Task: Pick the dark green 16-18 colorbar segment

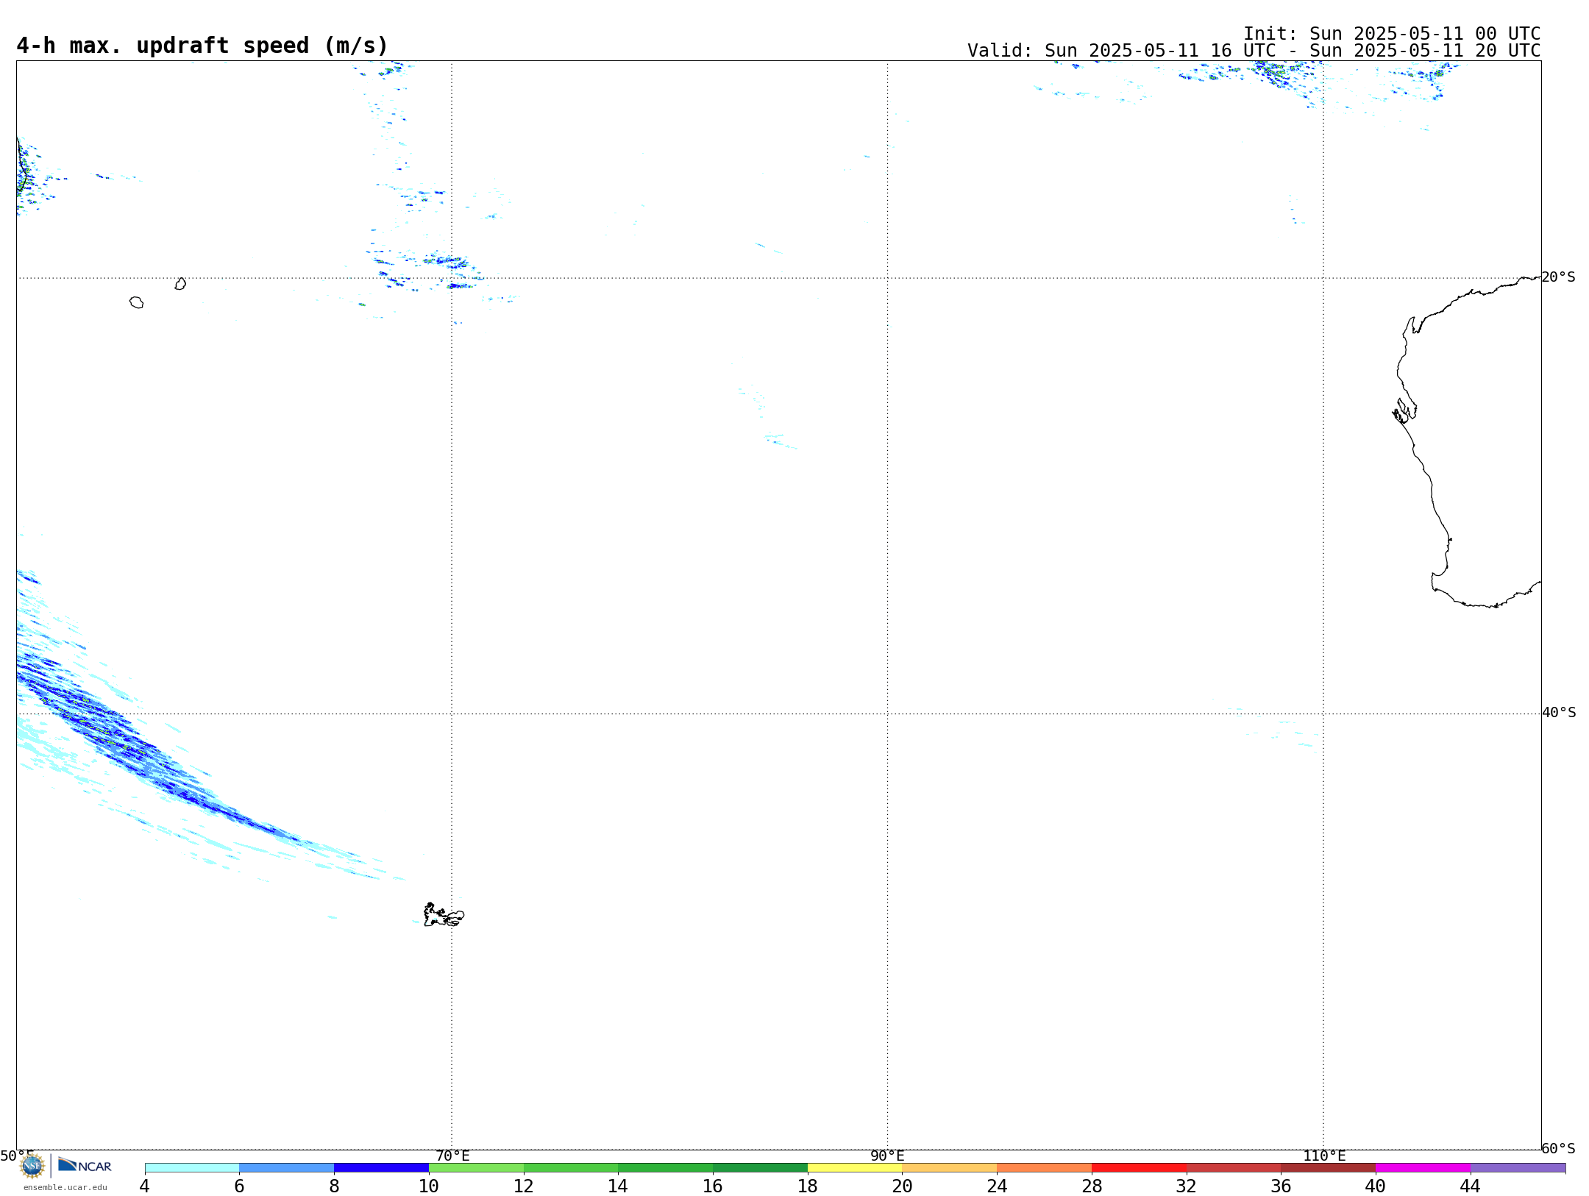Action: point(761,1167)
